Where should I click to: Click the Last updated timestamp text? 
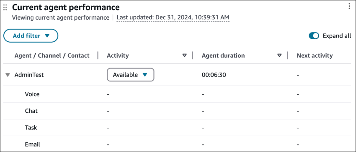click(173, 18)
